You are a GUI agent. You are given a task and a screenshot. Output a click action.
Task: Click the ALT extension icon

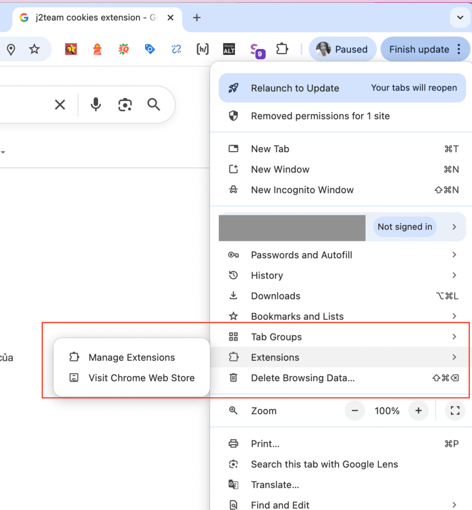point(229,50)
